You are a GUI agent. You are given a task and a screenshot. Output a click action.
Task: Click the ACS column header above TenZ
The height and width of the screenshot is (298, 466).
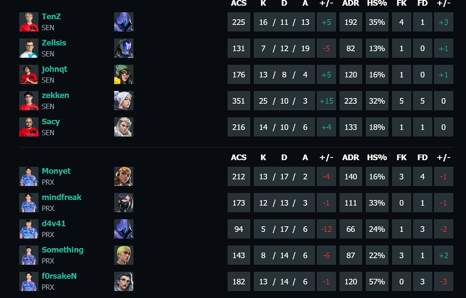[238, 4]
